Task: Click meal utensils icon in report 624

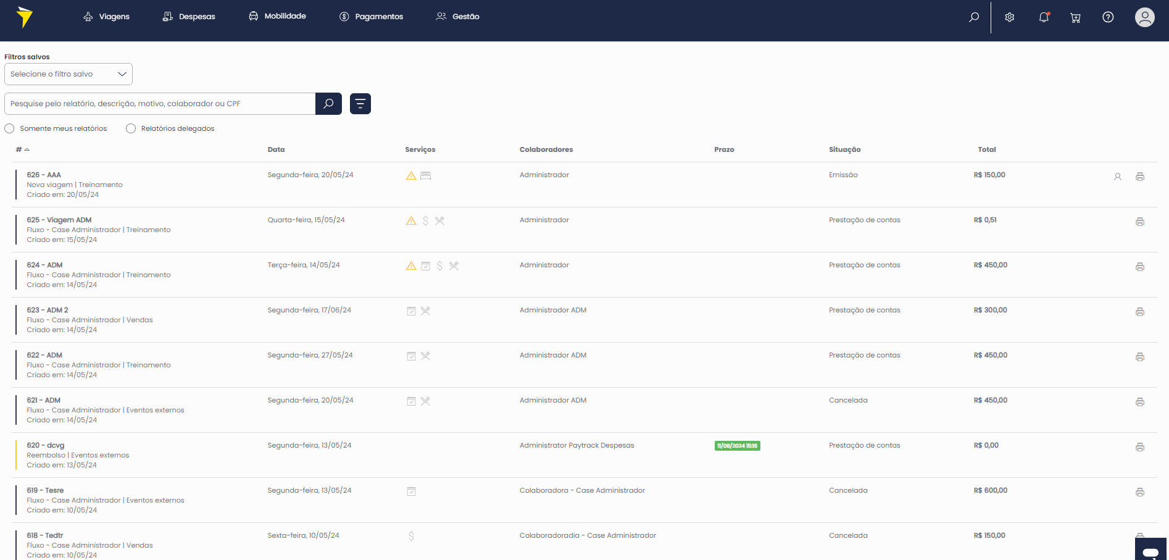Action: point(454,266)
